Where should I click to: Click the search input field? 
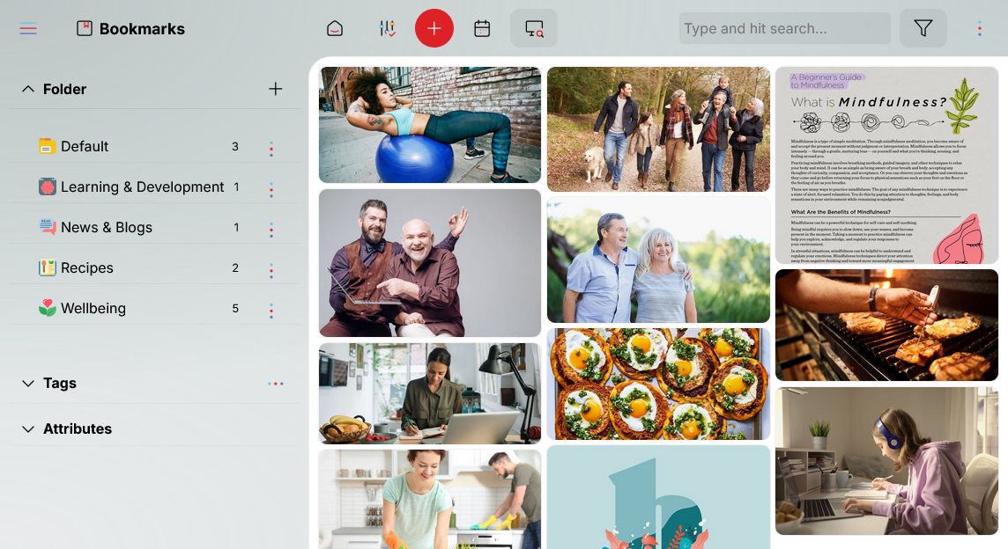783,29
